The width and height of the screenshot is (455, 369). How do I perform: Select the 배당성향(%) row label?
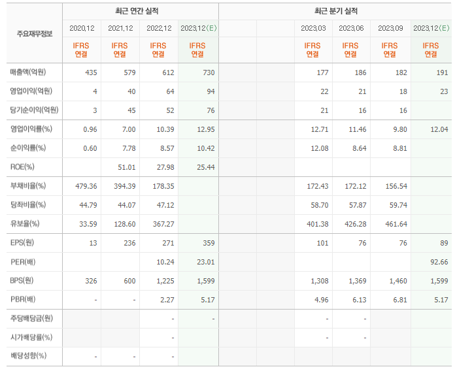[29, 356]
